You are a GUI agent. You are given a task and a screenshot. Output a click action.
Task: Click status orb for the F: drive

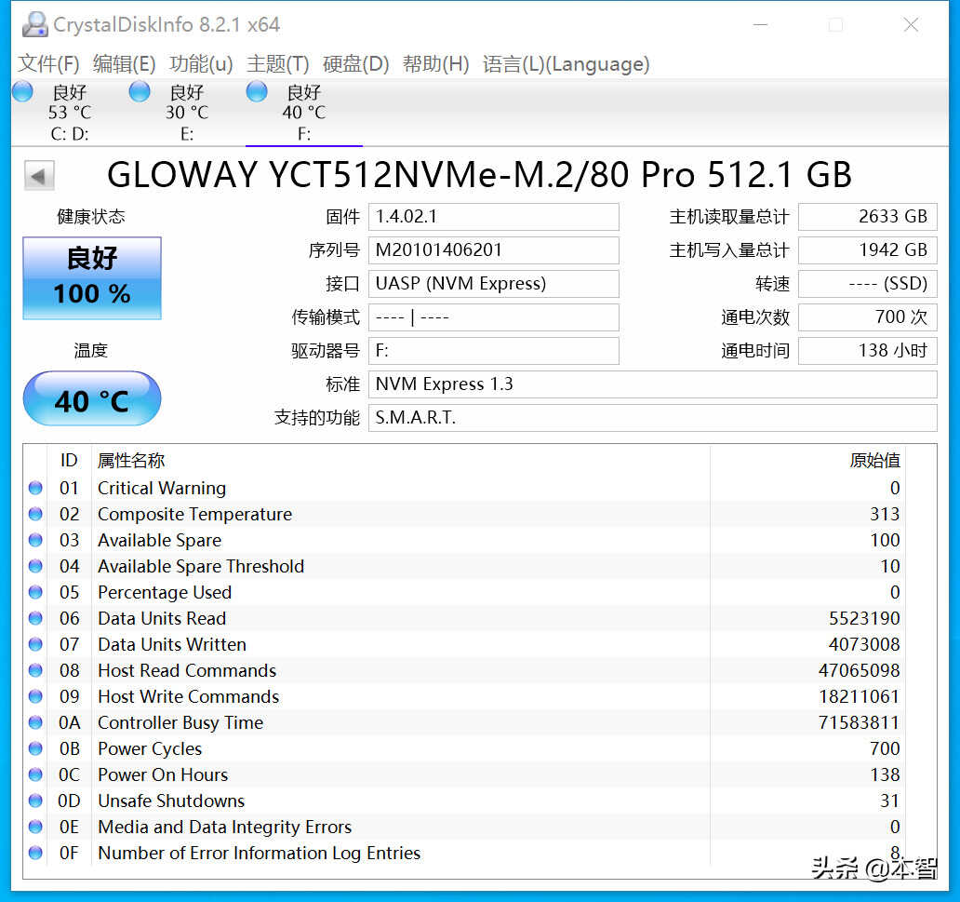click(x=257, y=92)
